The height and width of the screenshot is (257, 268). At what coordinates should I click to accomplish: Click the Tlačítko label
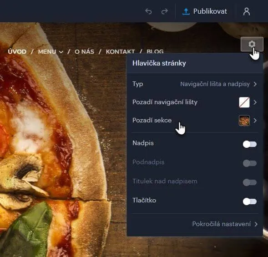pyautogui.click(x=144, y=200)
